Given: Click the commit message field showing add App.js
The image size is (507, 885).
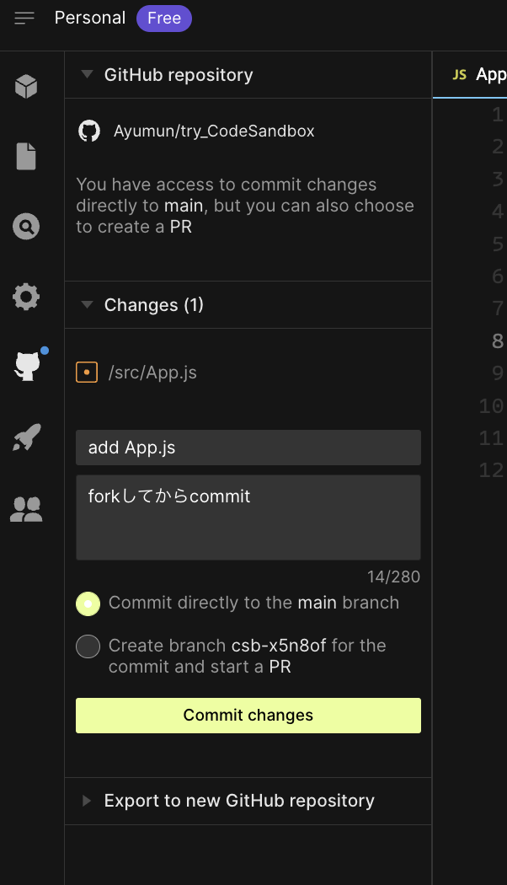Looking at the screenshot, I should tap(248, 448).
